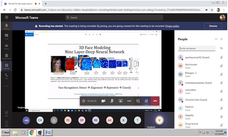Hang up with the red phone button
228x137 pixels.
[155, 101]
